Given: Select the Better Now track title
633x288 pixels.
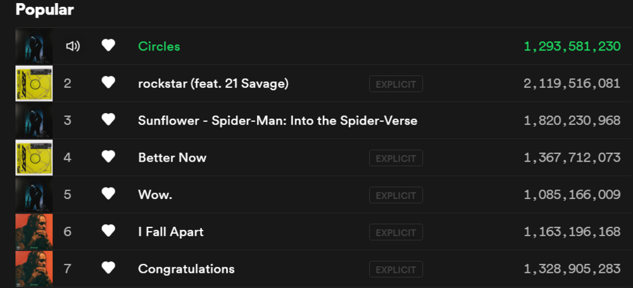Looking at the screenshot, I should coord(172,157).
